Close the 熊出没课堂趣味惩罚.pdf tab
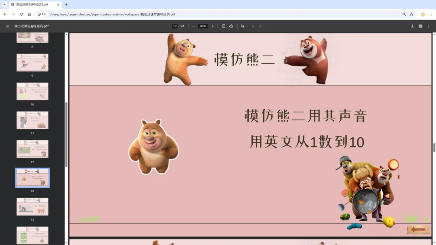 (x=58, y=4)
